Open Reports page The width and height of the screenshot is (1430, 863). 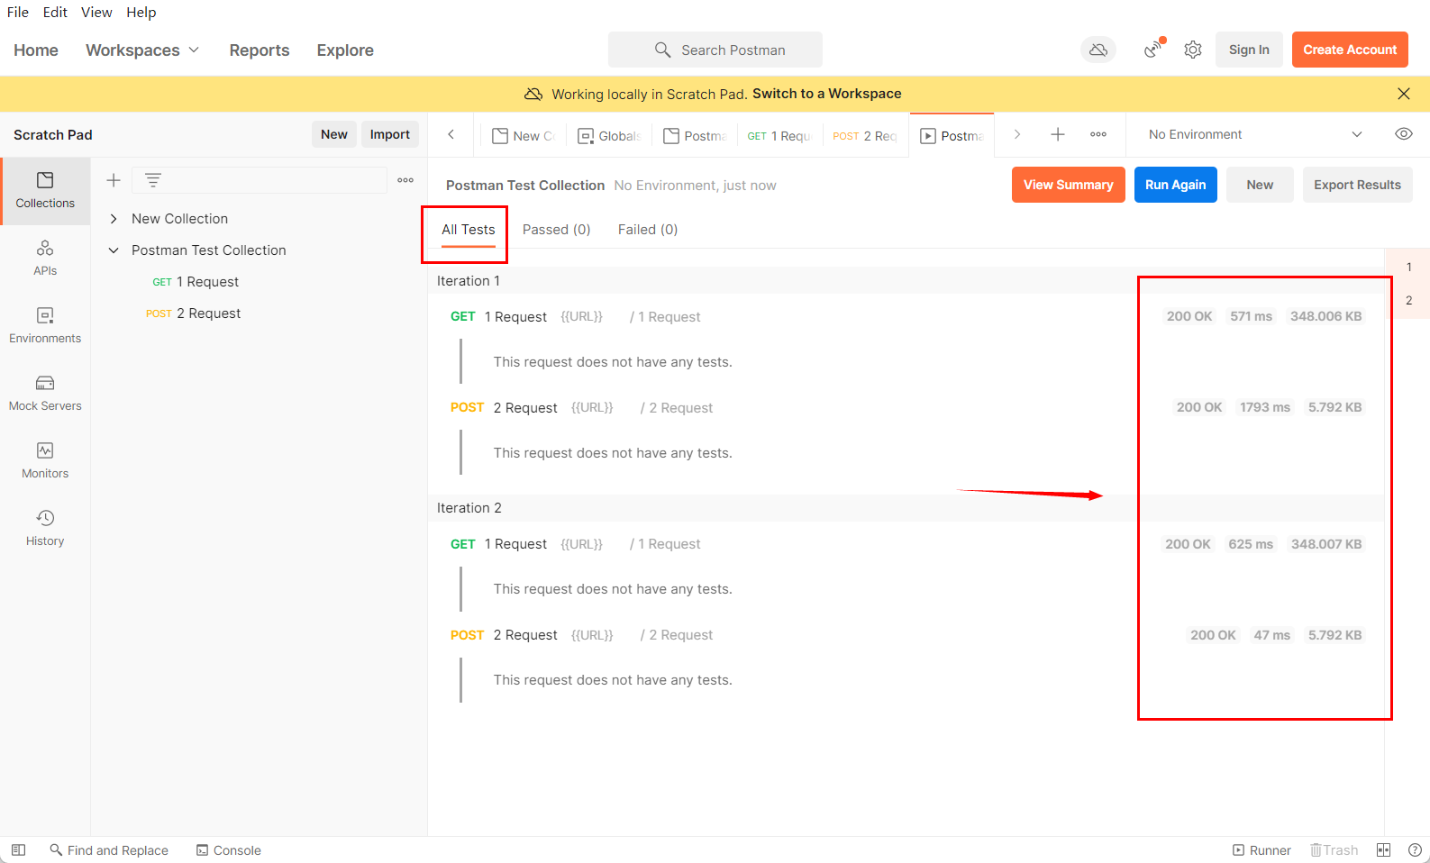260,50
